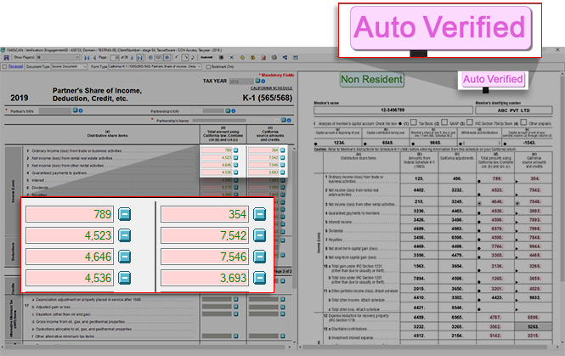565x356 pixels.
Task: Click the Reviewed link
Action: pos(15,66)
